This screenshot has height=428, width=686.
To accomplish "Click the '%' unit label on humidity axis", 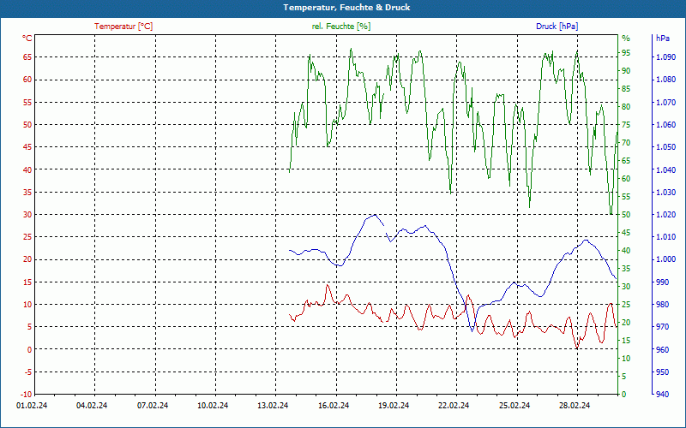I will pos(626,39).
